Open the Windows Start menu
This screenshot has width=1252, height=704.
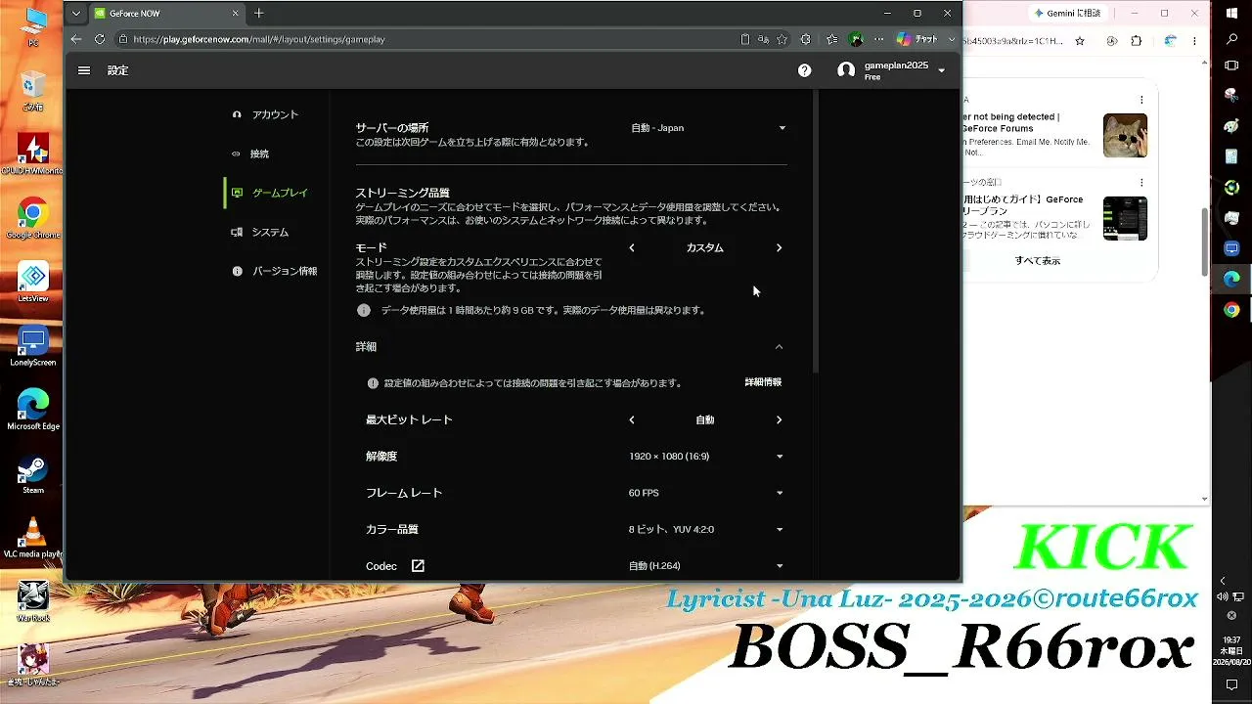tap(1231, 15)
